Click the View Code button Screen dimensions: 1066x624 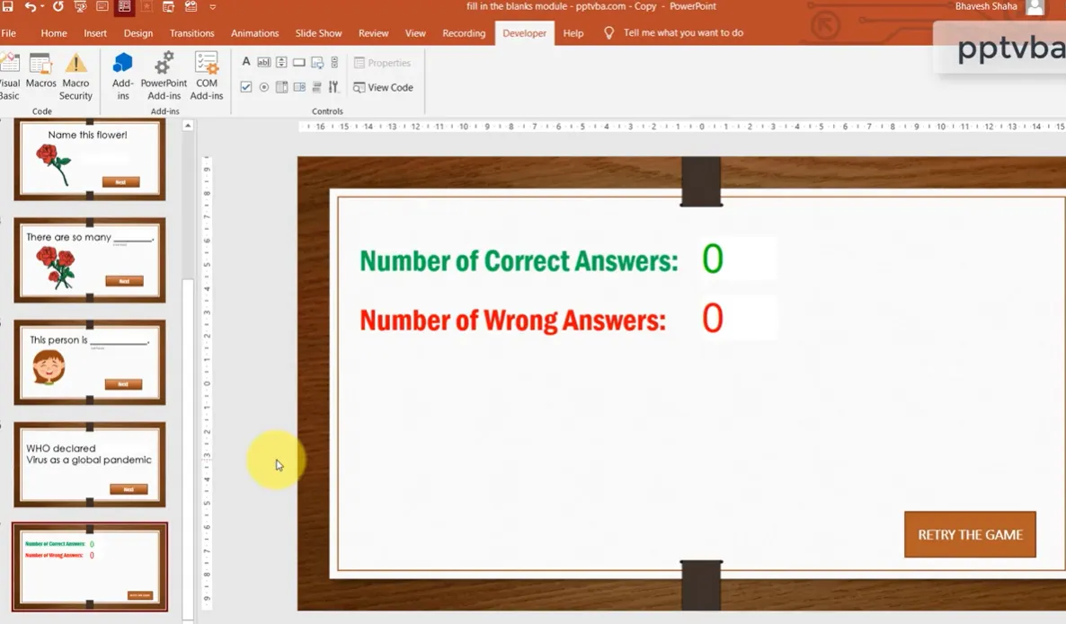384,87
